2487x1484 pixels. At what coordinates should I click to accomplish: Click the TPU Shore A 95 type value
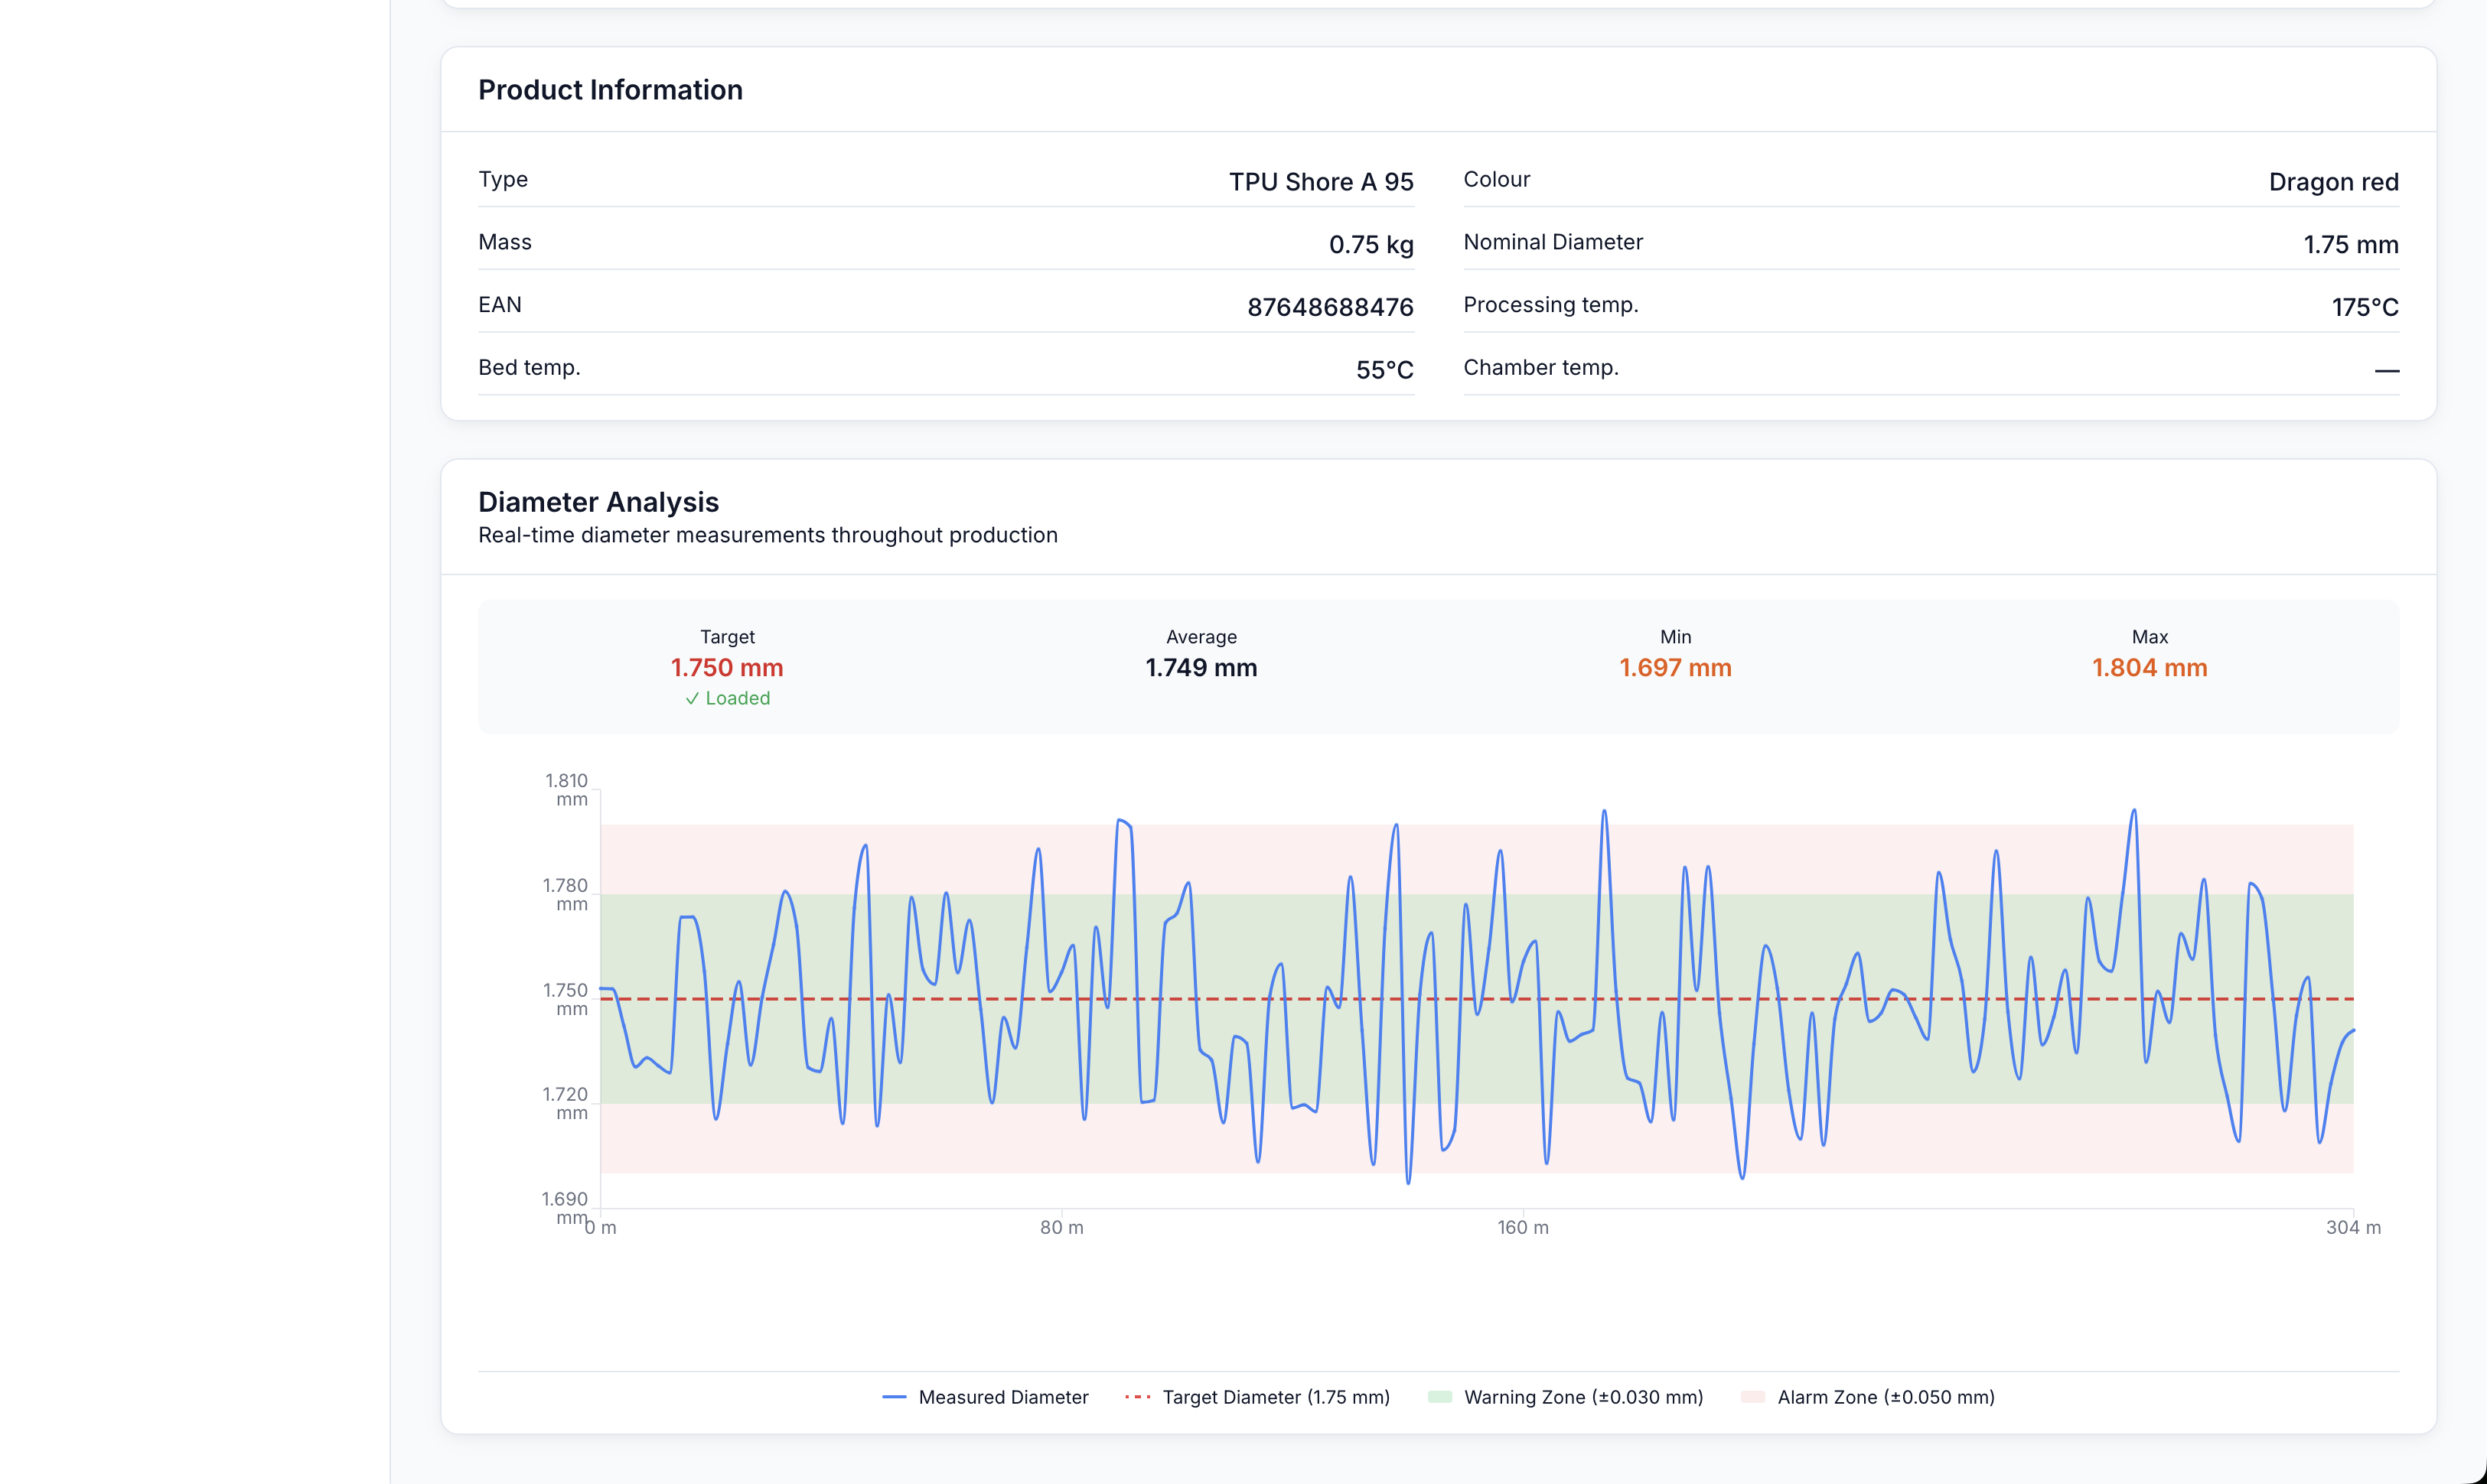click(x=1321, y=182)
